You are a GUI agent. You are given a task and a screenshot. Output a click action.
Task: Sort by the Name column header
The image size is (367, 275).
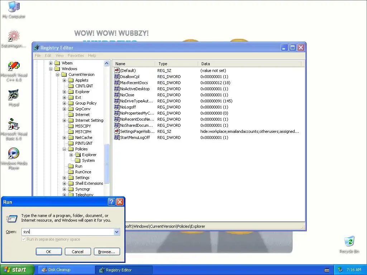point(133,64)
